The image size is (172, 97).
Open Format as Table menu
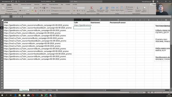[x=101, y=9]
